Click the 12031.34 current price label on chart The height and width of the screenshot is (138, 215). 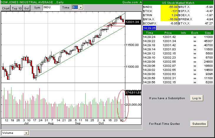click(133, 22)
